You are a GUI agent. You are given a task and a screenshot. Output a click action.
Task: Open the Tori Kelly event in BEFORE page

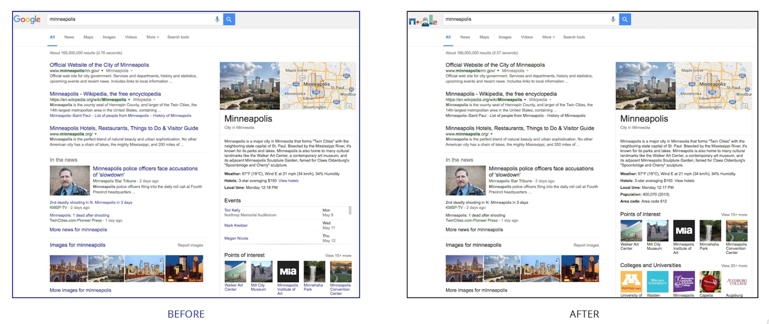tap(232, 210)
